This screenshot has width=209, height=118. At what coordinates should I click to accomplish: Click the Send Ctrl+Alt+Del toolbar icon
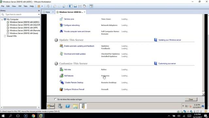(48, 6)
